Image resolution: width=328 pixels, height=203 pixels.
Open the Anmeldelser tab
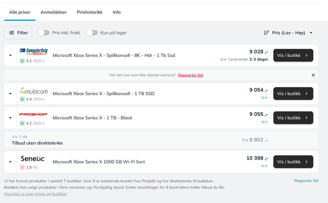(53, 12)
